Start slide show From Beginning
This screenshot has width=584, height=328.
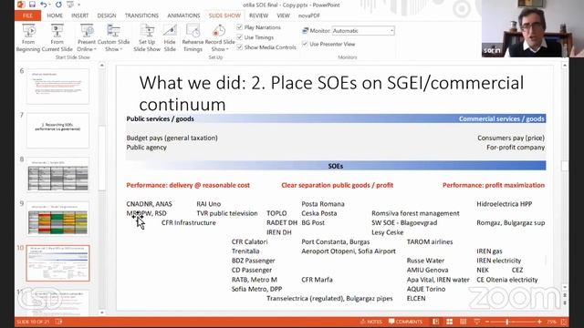tap(28, 38)
